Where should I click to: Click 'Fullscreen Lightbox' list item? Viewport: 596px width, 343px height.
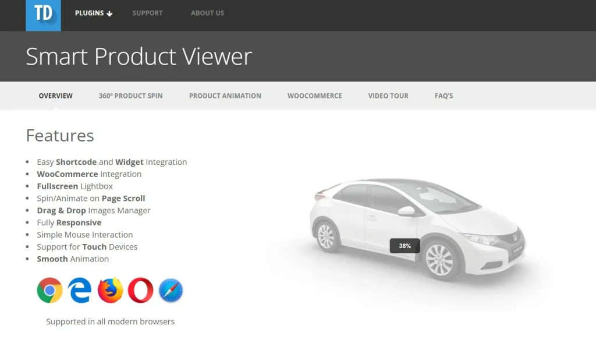pyautogui.click(x=75, y=186)
